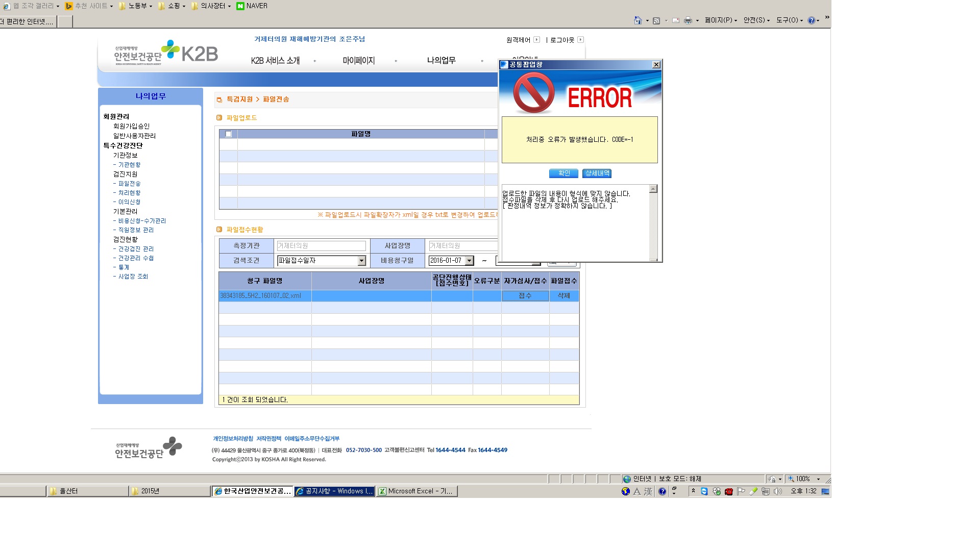Open the 마이페이지 menu
The width and height of the screenshot is (980, 551).
[359, 61]
